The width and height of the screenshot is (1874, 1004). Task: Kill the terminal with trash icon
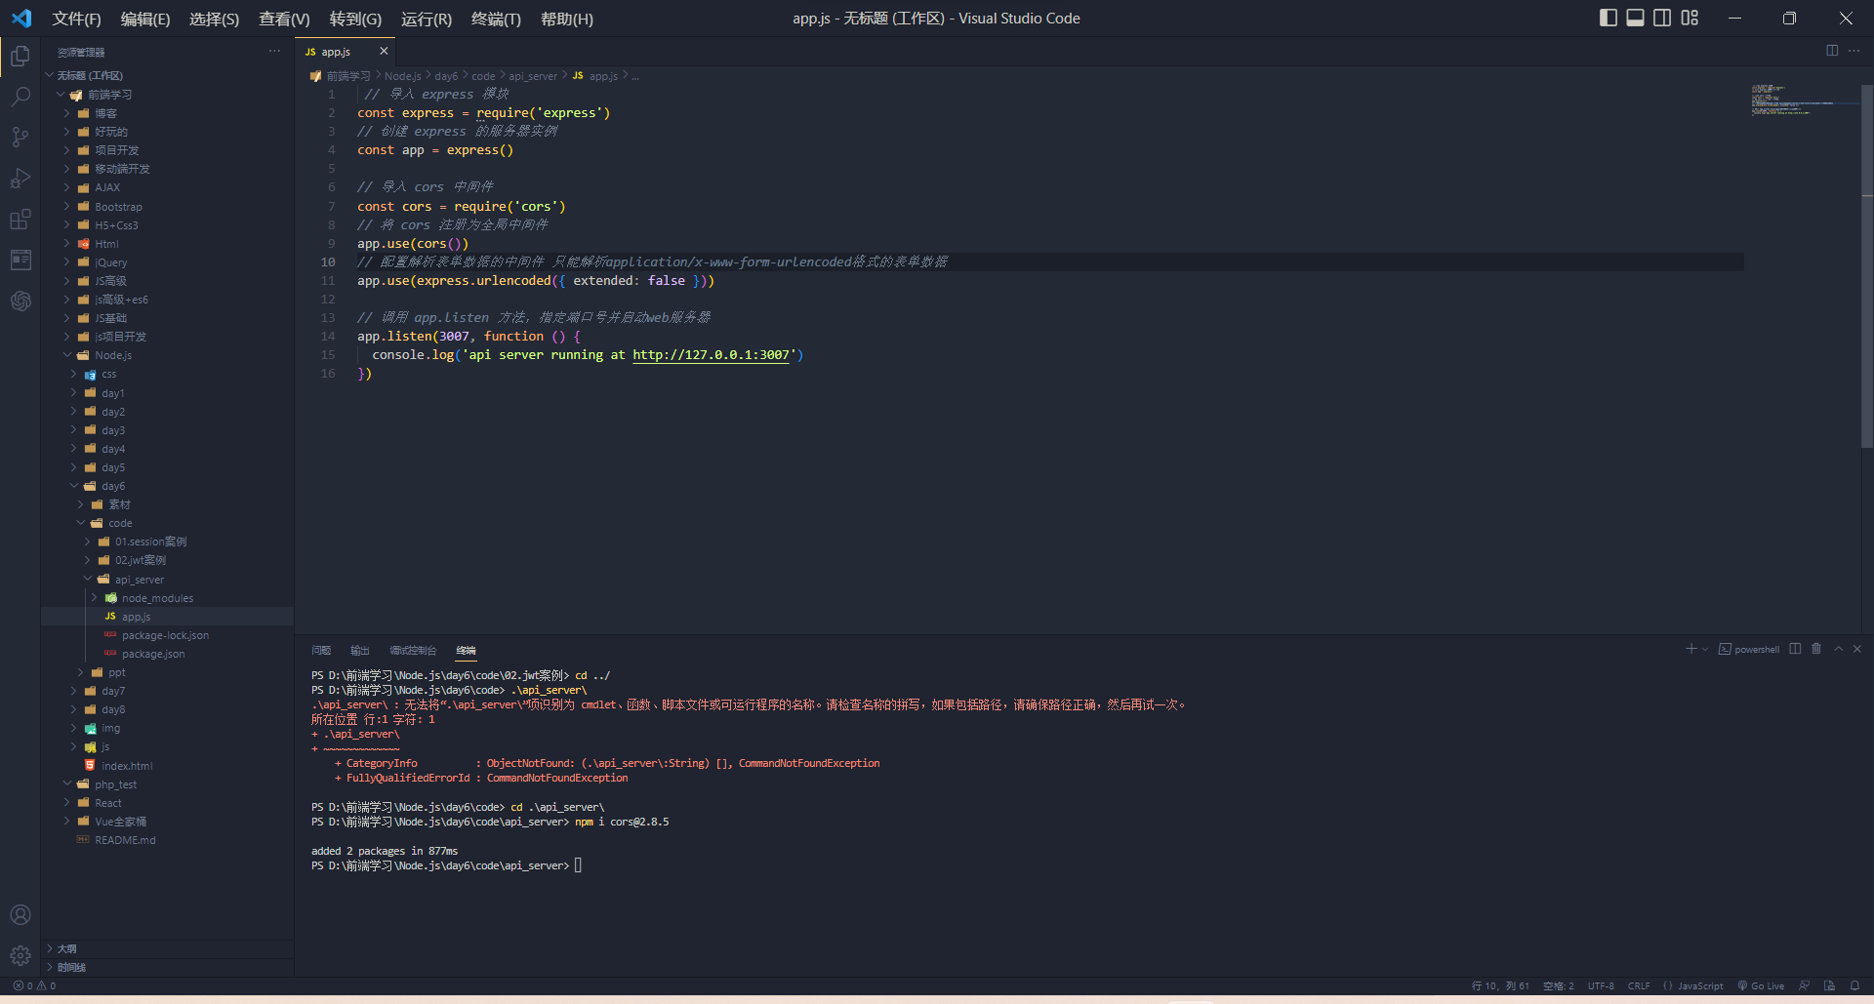pyautogui.click(x=1816, y=649)
